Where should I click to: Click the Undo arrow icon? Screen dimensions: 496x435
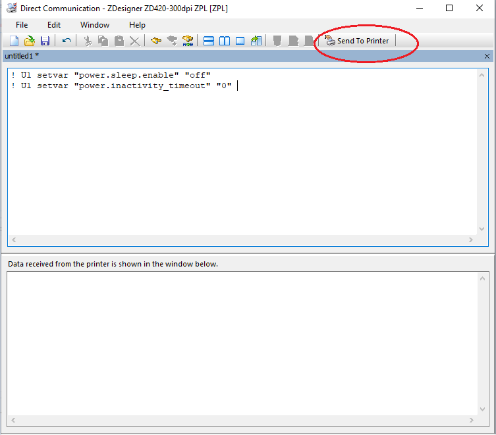[67, 41]
